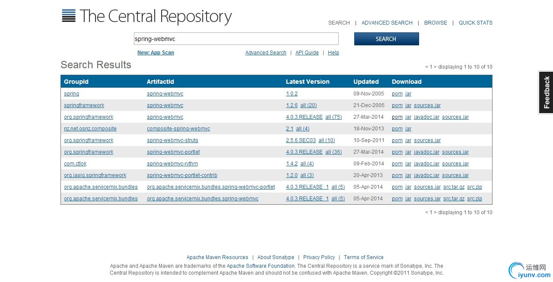Click Updated column header

(x=366, y=82)
